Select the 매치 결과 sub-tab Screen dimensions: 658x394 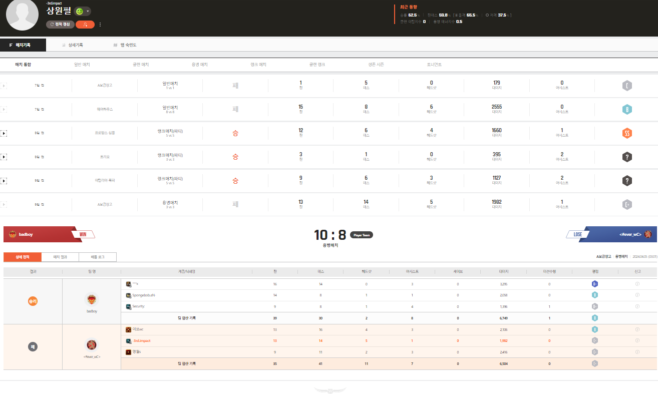(60, 257)
